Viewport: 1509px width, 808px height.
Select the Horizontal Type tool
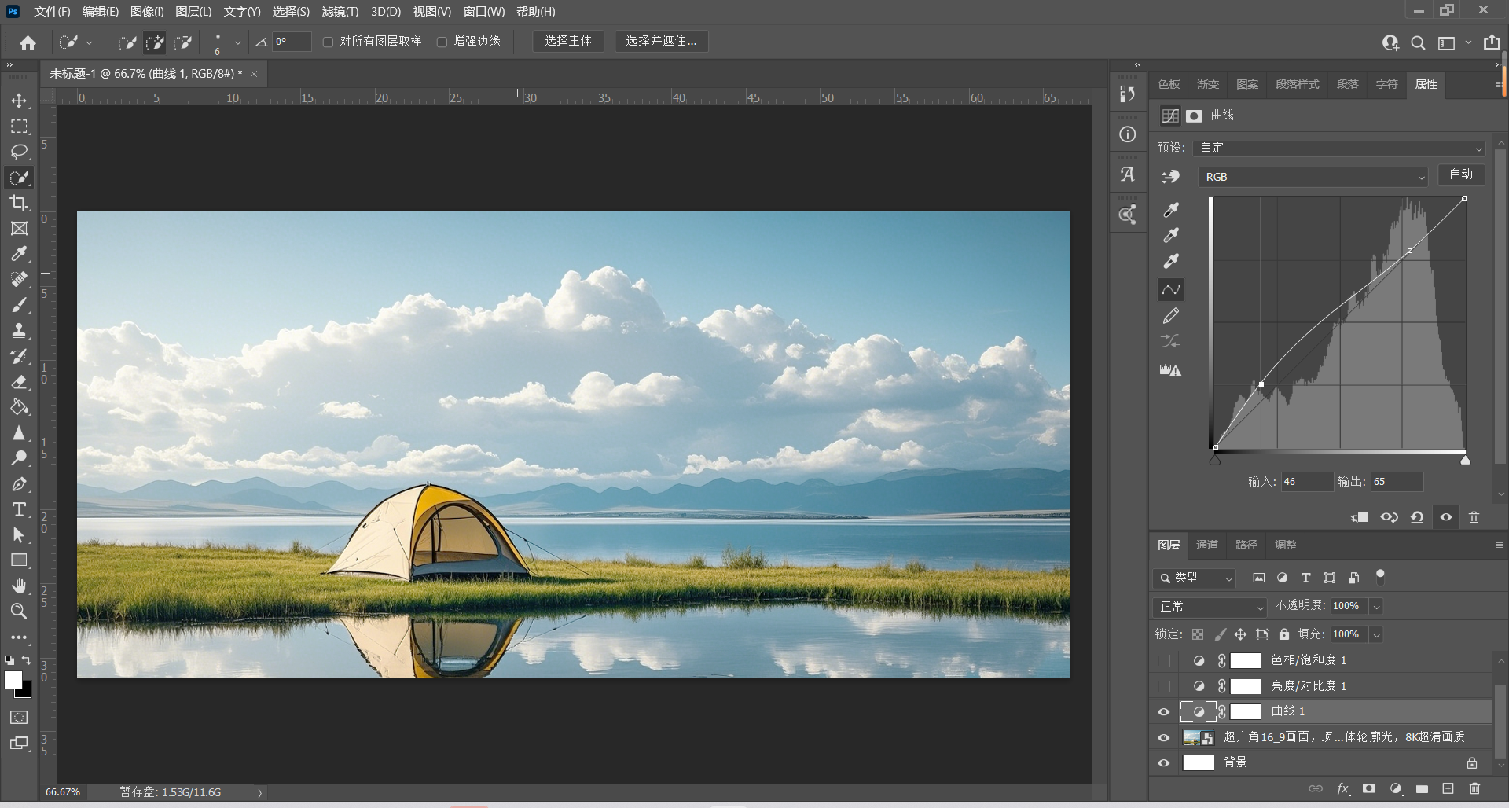tap(20, 509)
